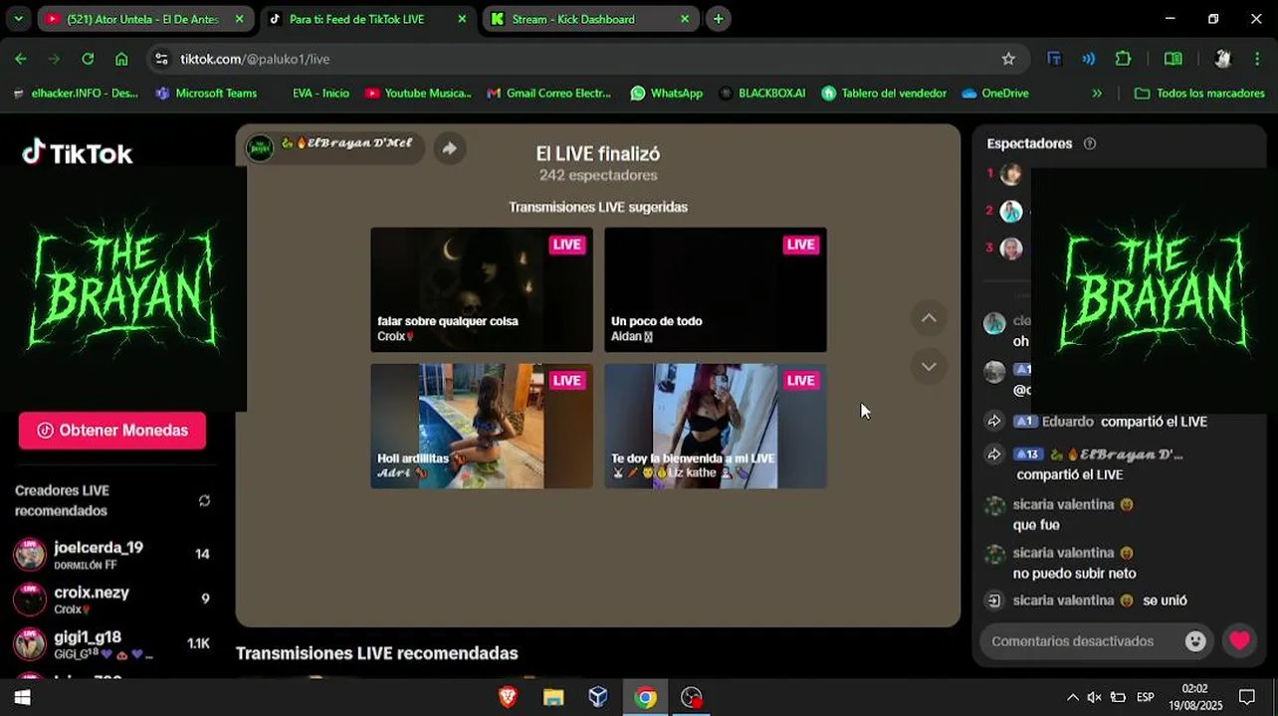
Task: Open croix.nezy recommended LIVE creator
Action: point(111,600)
